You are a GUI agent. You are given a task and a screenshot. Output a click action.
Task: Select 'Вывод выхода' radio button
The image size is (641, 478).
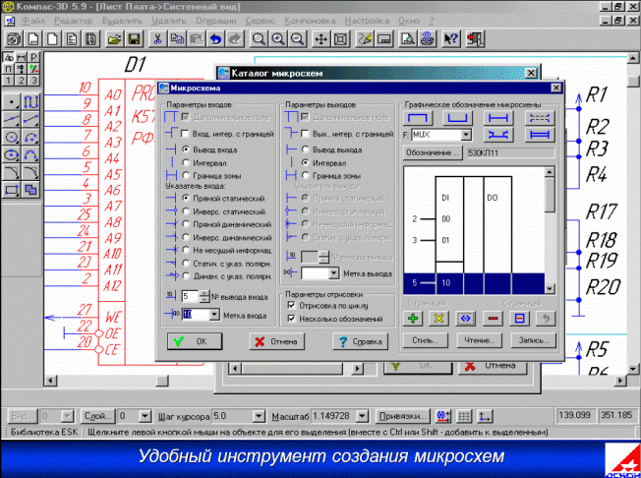point(305,149)
